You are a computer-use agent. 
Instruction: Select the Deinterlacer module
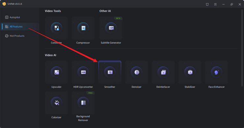point(163,72)
